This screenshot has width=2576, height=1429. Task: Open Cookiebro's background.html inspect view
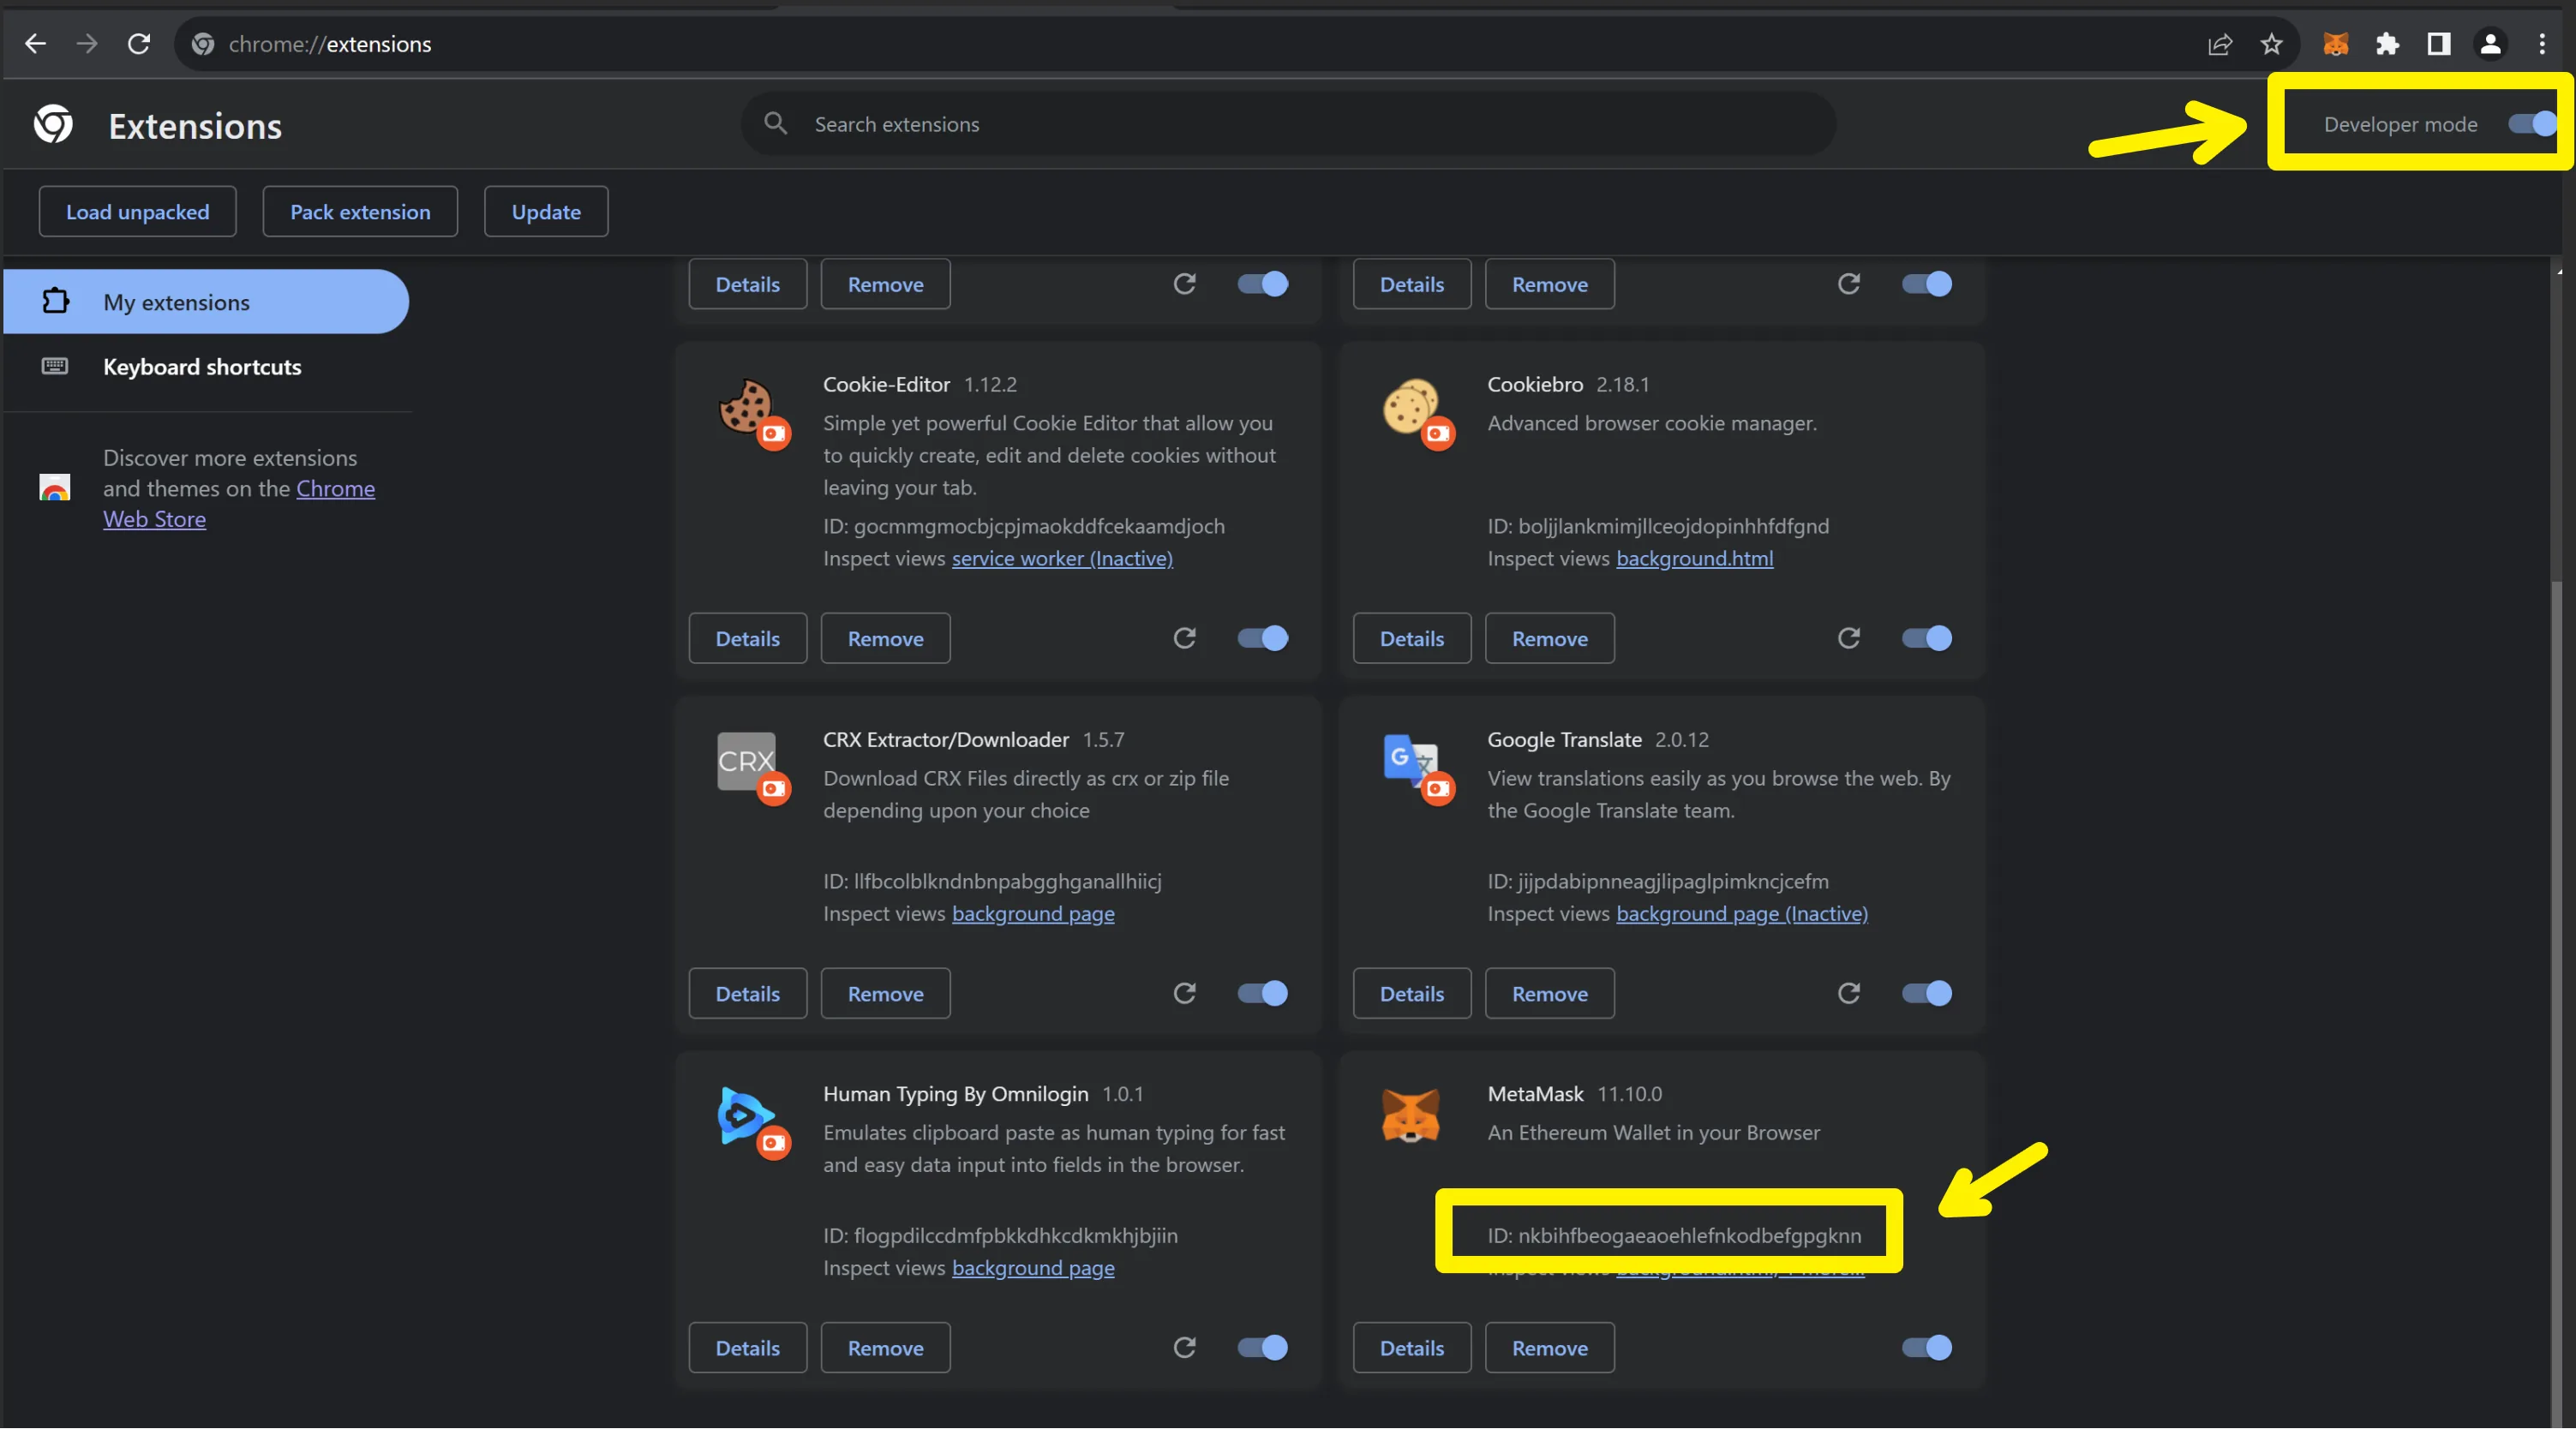click(x=1695, y=558)
